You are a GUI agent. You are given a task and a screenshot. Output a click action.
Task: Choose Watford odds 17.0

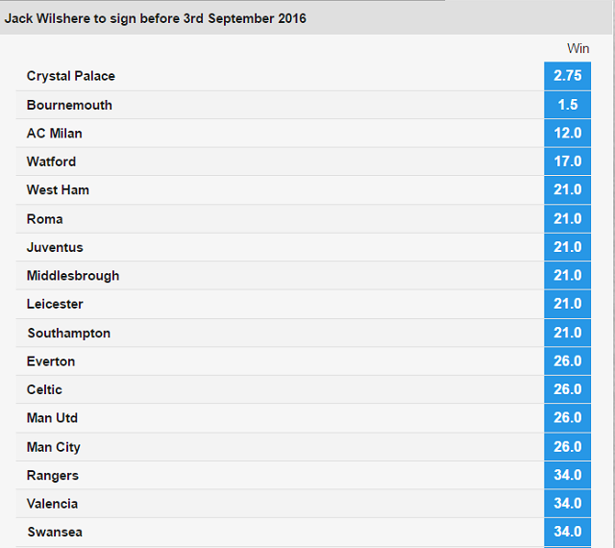point(567,162)
